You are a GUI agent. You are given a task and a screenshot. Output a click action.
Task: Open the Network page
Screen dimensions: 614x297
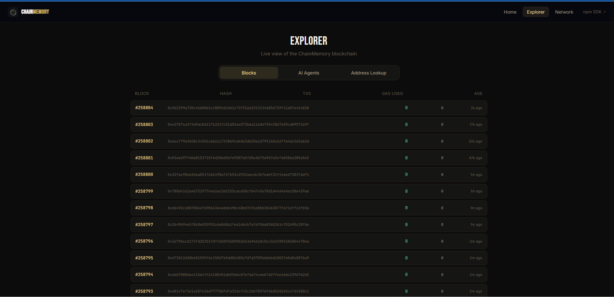564,12
